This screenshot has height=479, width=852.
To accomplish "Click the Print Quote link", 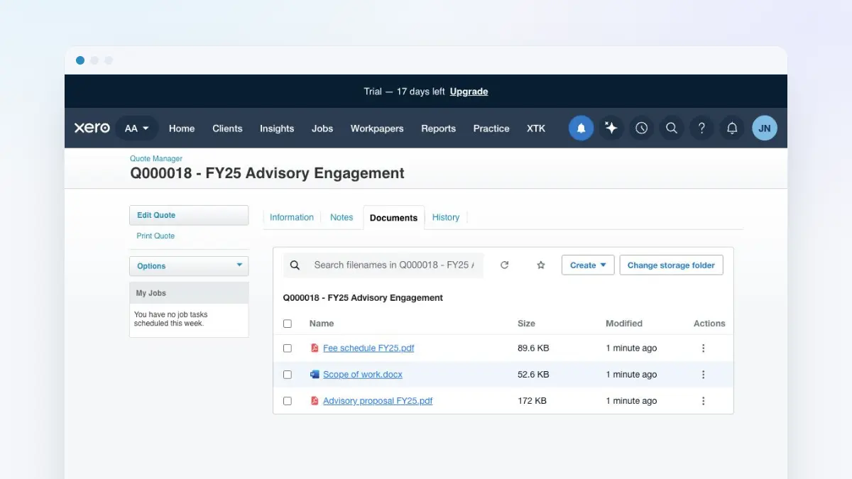I will pos(155,236).
